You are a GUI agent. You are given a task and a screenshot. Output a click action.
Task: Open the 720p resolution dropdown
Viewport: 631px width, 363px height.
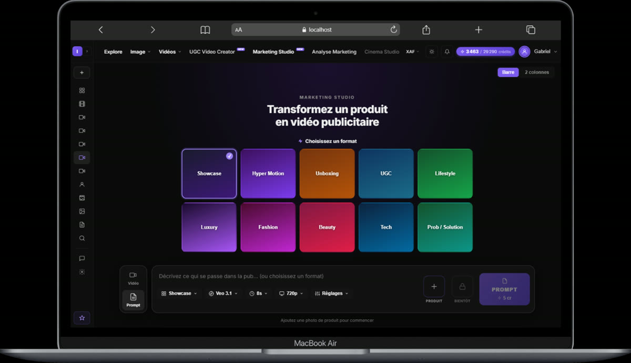click(x=291, y=294)
